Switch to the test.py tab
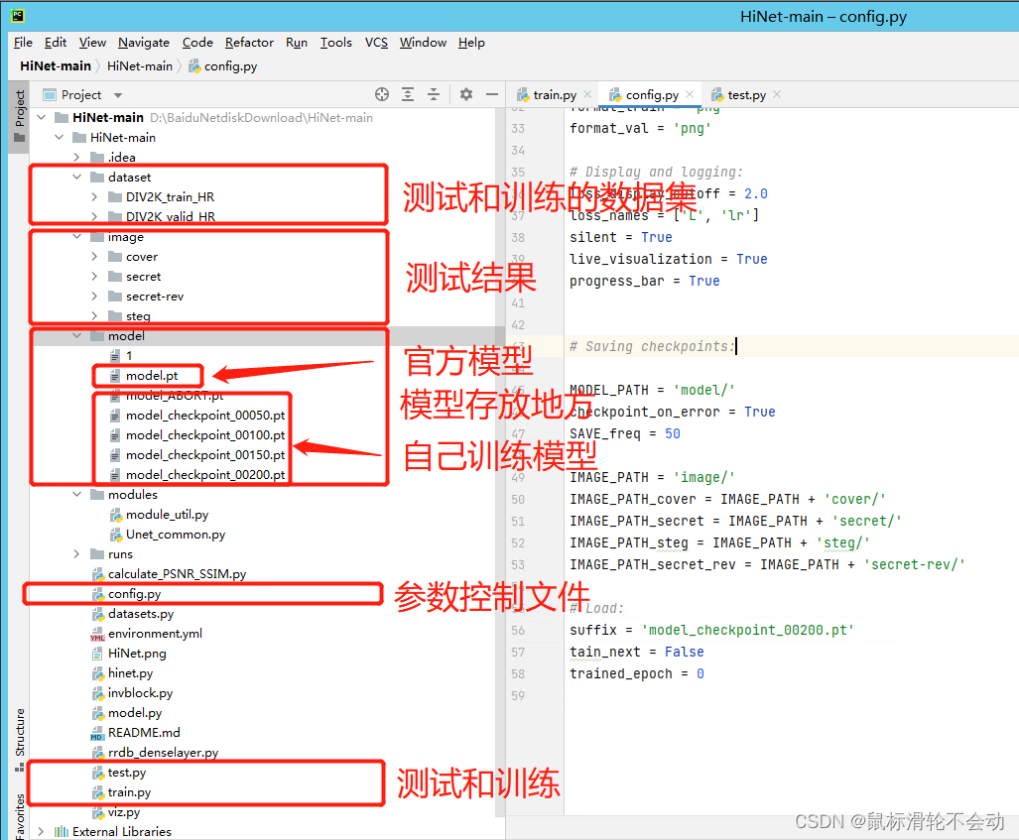The width and height of the screenshot is (1019, 840). (x=746, y=95)
